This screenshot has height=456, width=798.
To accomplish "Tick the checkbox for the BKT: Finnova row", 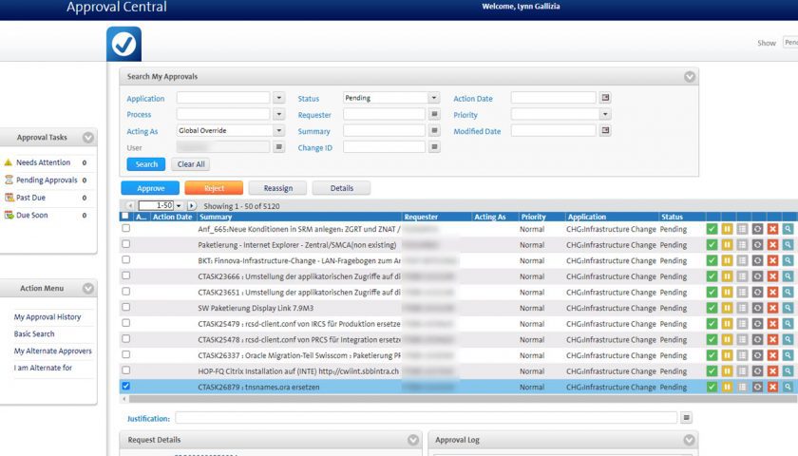I will 126,259.
